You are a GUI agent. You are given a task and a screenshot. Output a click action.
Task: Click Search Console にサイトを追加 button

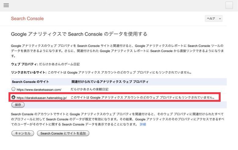coord(63,133)
